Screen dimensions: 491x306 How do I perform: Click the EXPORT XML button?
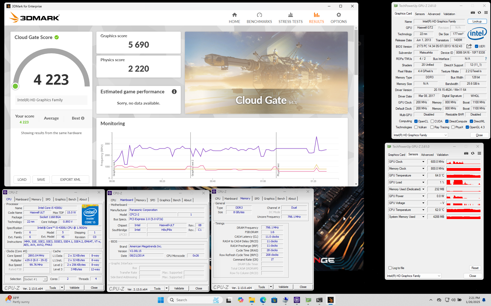pos(70,180)
